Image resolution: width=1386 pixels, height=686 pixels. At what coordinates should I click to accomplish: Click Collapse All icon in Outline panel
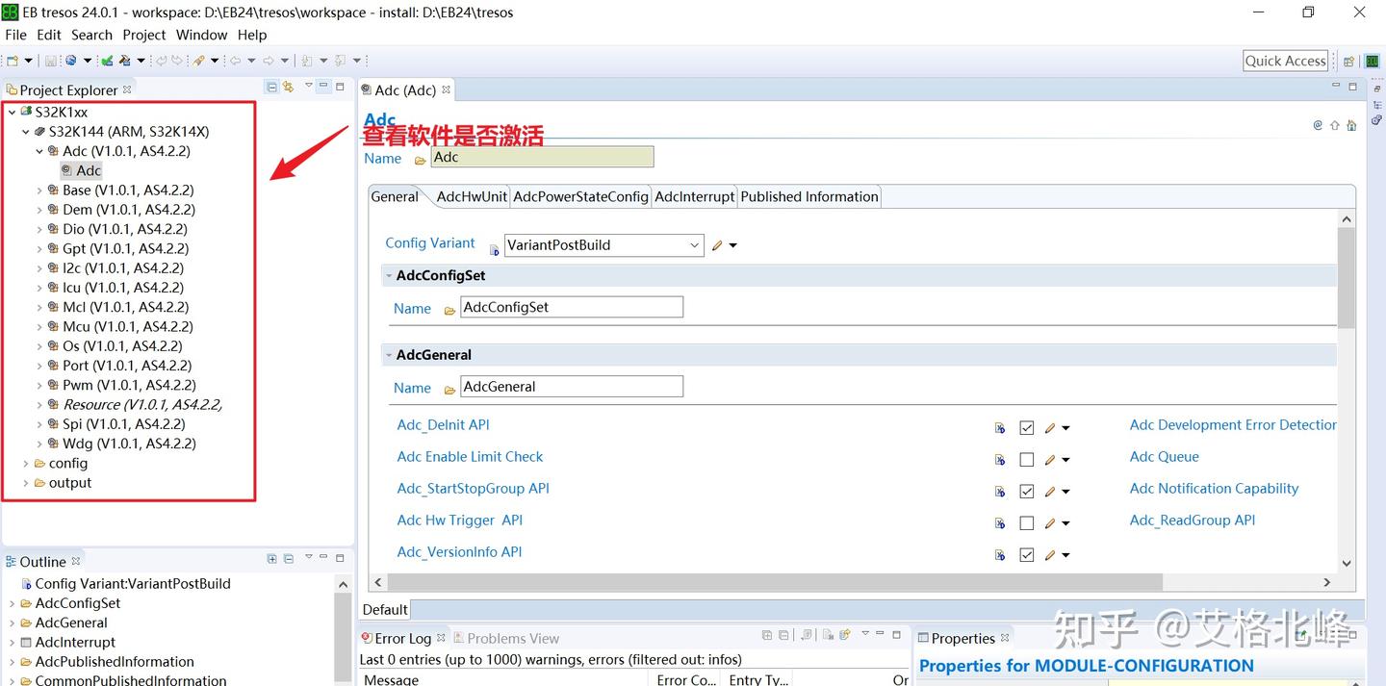(289, 559)
